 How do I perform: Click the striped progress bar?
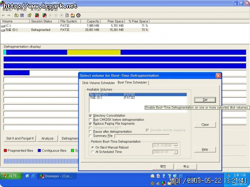41,161
